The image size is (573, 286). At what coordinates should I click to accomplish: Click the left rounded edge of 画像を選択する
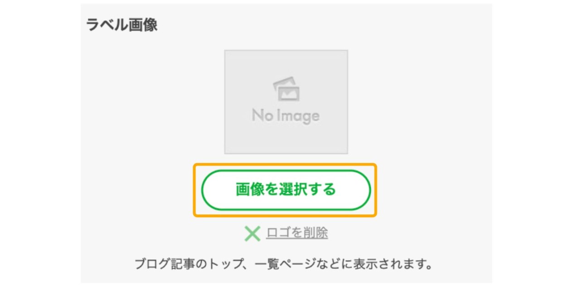(x=209, y=190)
